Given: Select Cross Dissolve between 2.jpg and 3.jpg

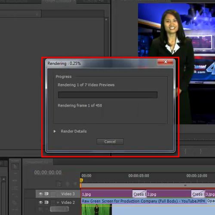Looking at the screenshot, I should [x=198, y=194].
